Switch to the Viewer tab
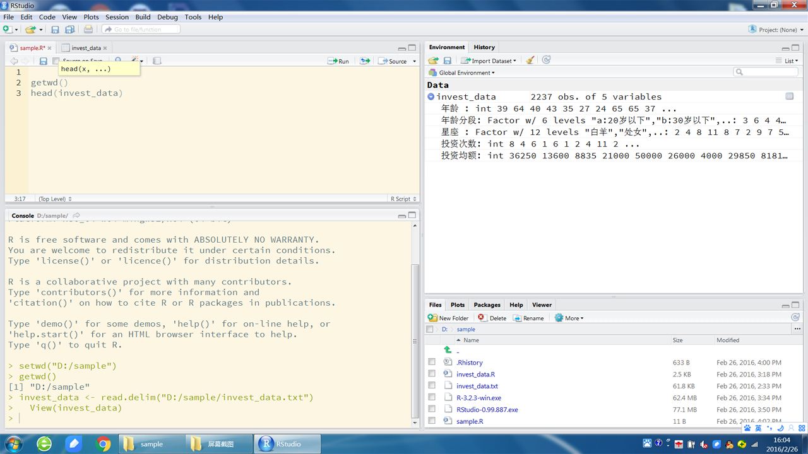The image size is (808, 454). pyautogui.click(x=542, y=305)
